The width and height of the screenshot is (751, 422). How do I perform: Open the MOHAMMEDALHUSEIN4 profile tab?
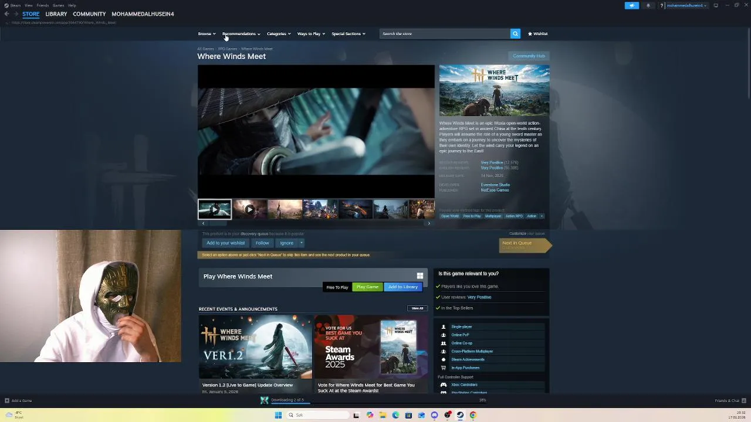[143, 14]
